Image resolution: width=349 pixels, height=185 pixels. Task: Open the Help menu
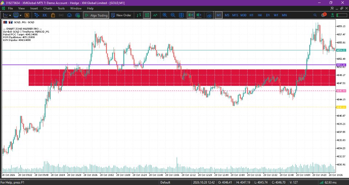(90, 8)
